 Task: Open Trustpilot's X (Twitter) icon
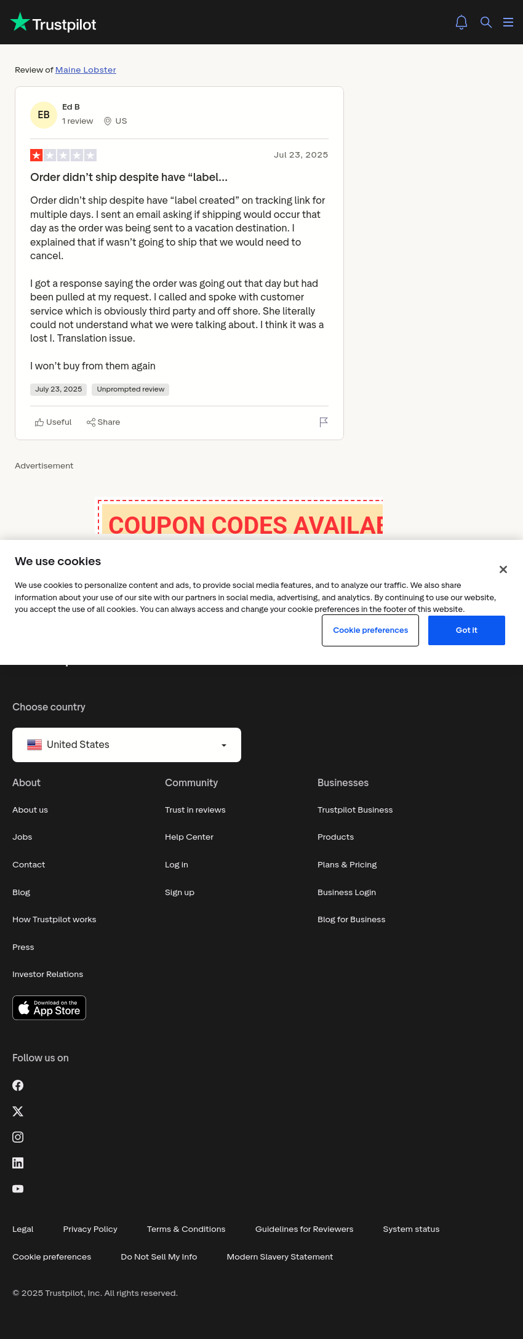tap(18, 1111)
